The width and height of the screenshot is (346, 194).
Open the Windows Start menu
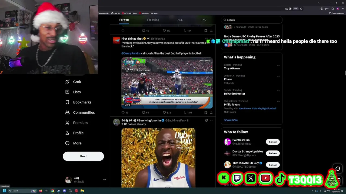tap(4, 191)
